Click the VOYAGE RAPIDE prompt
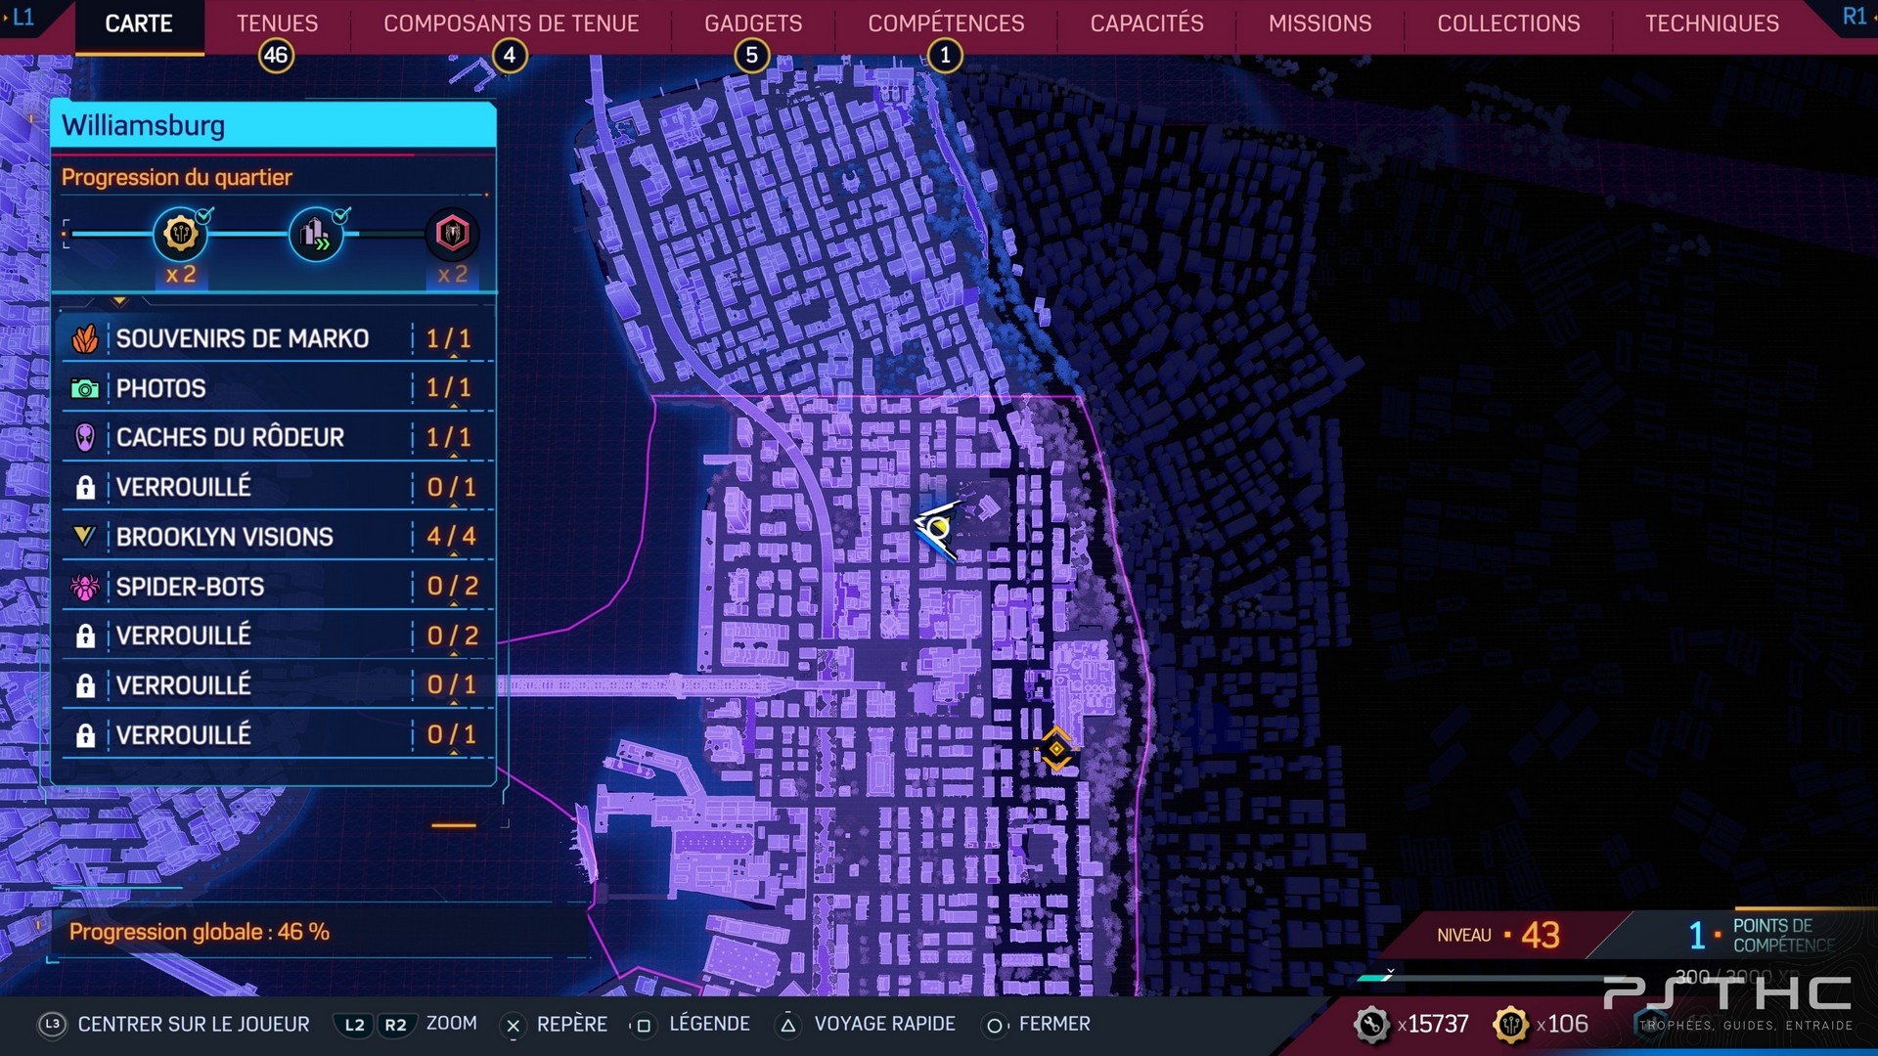 (884, 1024)
